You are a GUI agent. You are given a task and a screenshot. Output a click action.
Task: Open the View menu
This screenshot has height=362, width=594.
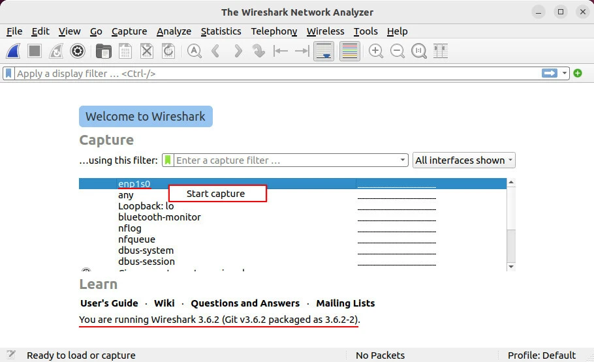pyautogui.click(x=69, y=31)
